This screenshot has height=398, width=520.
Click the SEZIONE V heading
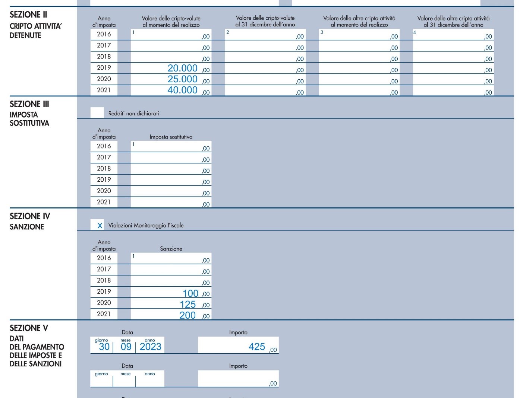tap(29, 328)
